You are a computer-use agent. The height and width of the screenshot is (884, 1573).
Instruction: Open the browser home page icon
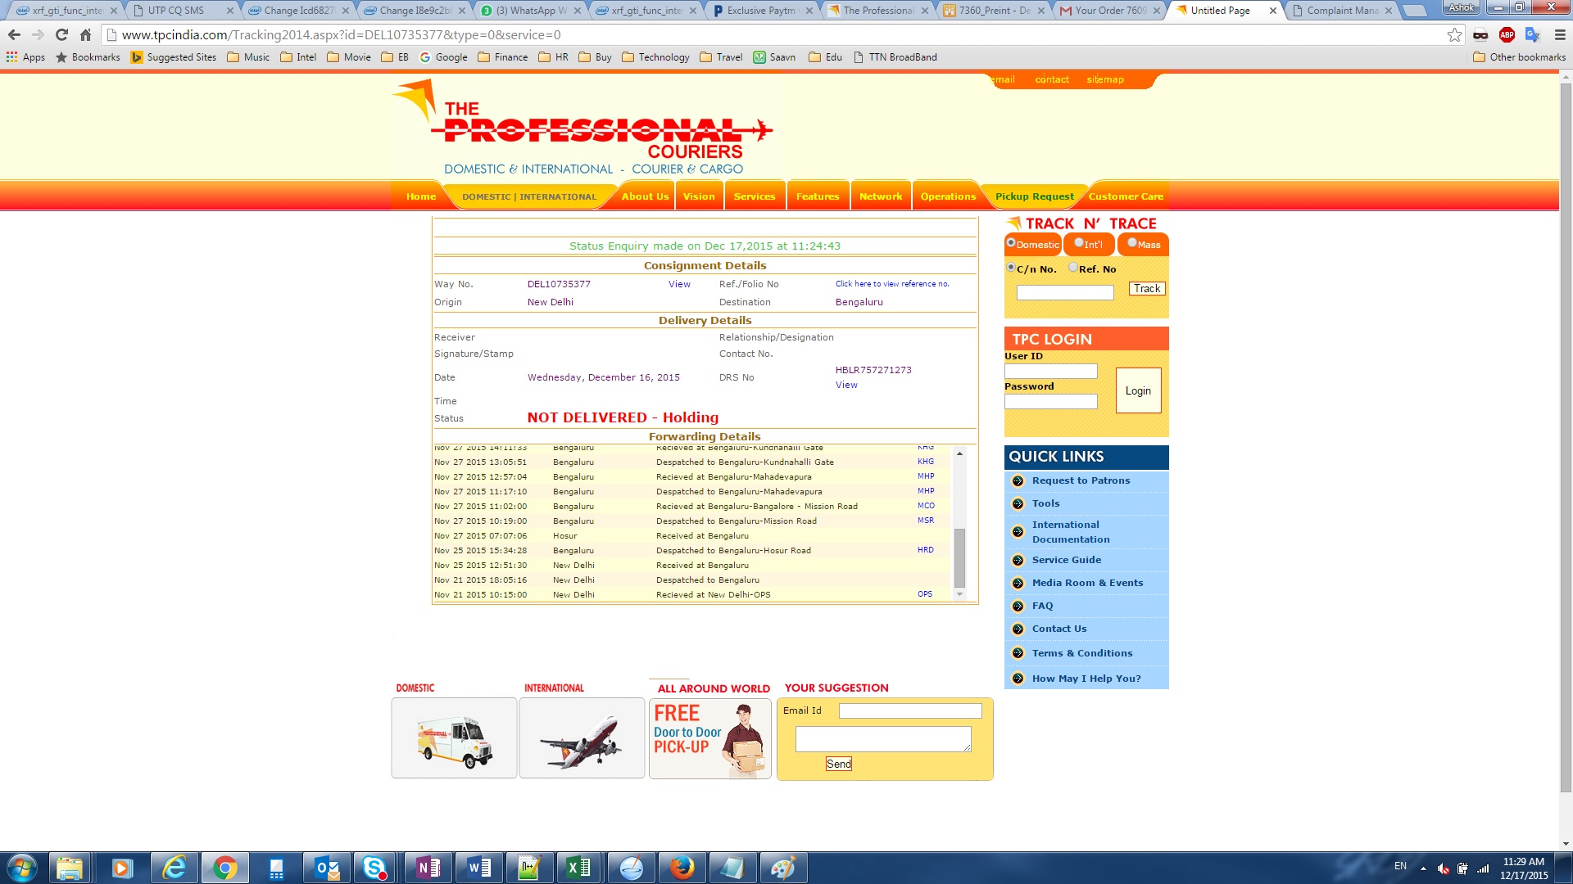(85, 35)
